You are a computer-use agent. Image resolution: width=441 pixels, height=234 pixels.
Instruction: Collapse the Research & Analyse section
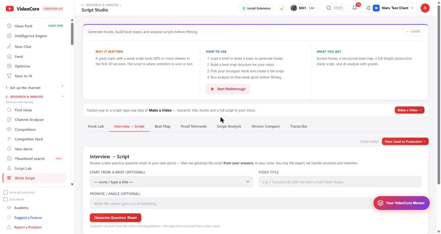tap(34, 97)
